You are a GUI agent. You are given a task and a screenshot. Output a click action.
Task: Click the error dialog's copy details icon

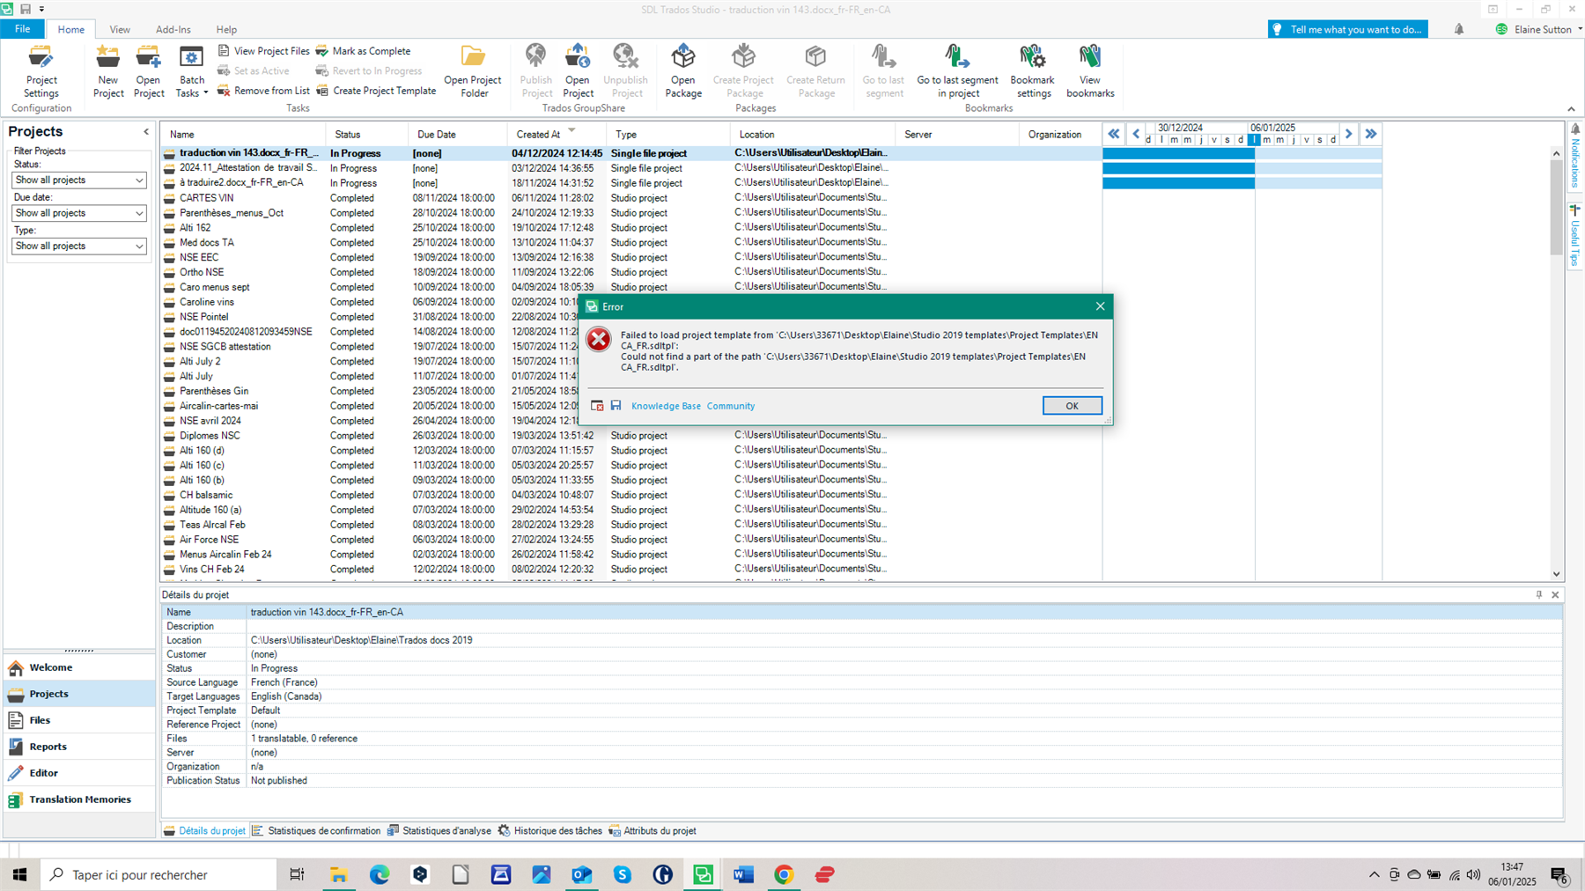[597, 406]
